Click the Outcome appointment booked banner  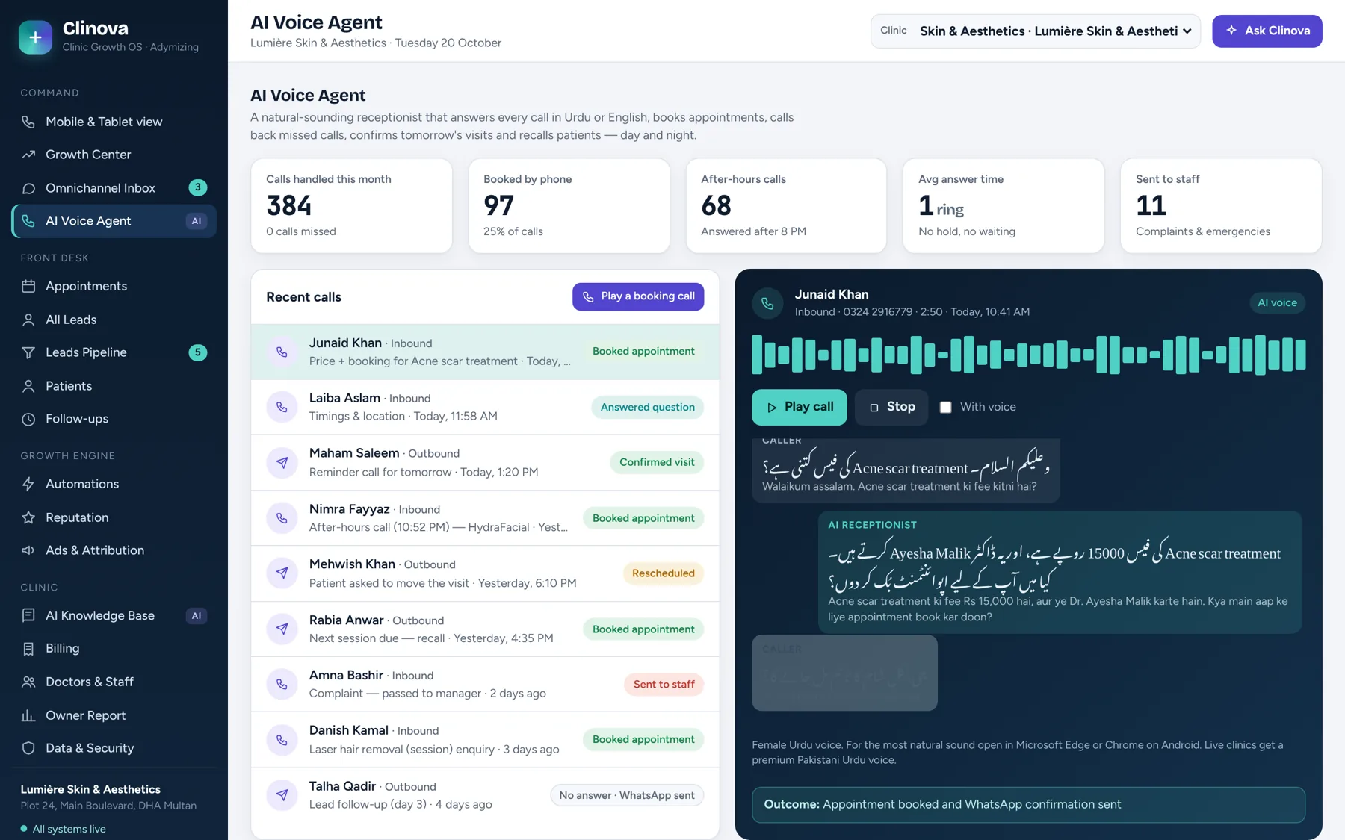(x=1028, y=805)
